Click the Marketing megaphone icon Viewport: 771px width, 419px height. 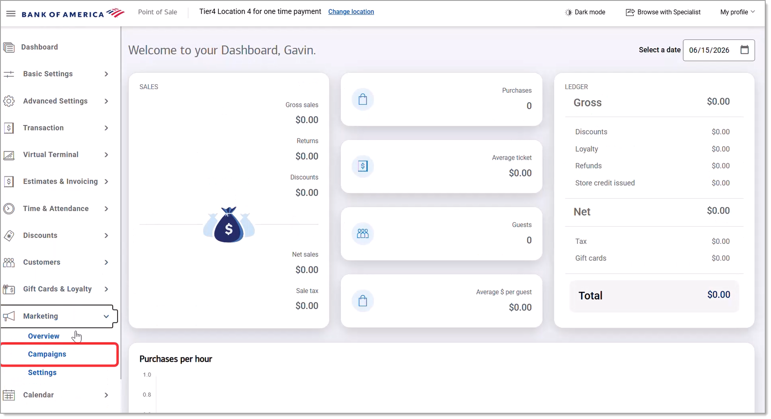pos(9,316)
